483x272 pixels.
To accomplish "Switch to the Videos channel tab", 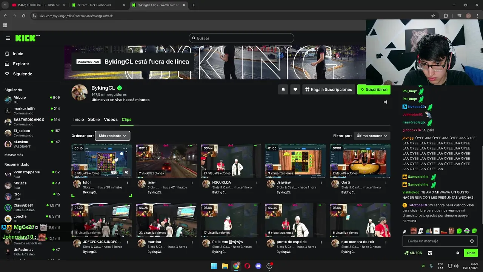I will coord(111,119).
